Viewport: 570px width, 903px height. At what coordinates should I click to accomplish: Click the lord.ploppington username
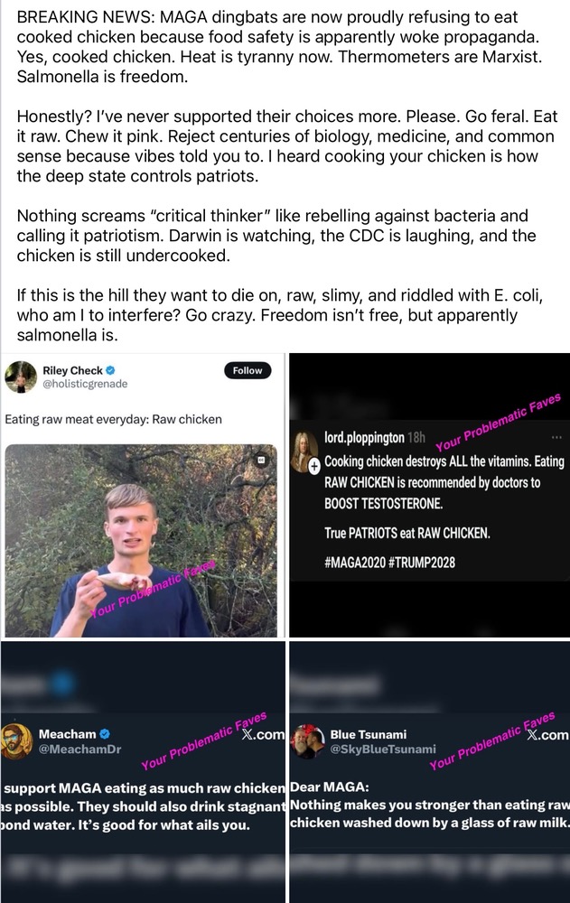[364, 438]
